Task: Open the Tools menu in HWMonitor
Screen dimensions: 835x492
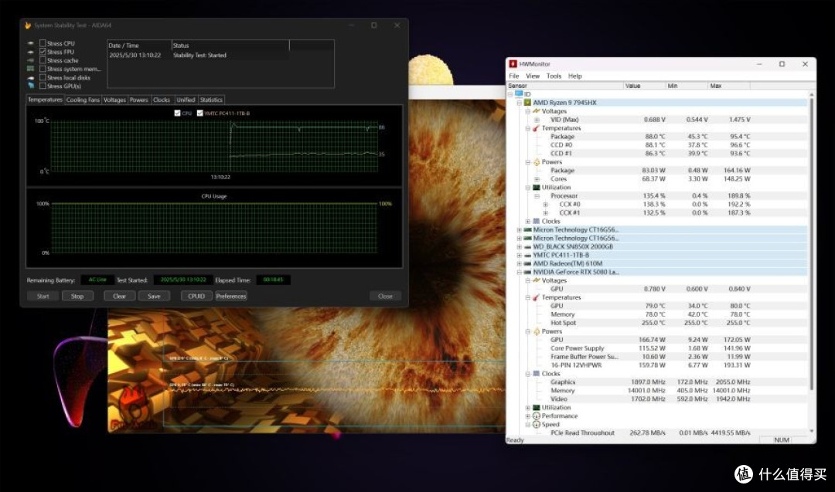Action: coord(554,76)
